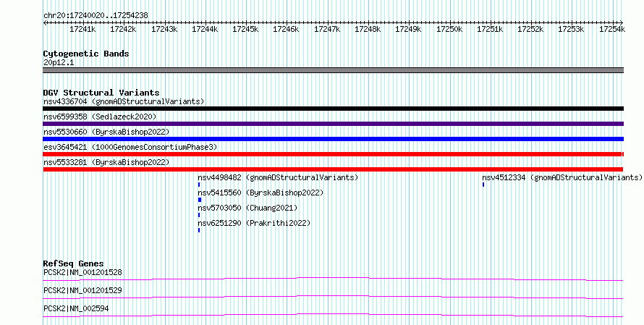
Task: Click the 17245k ruler tick label
Action: pyautogui.click(x=245, y=29)
